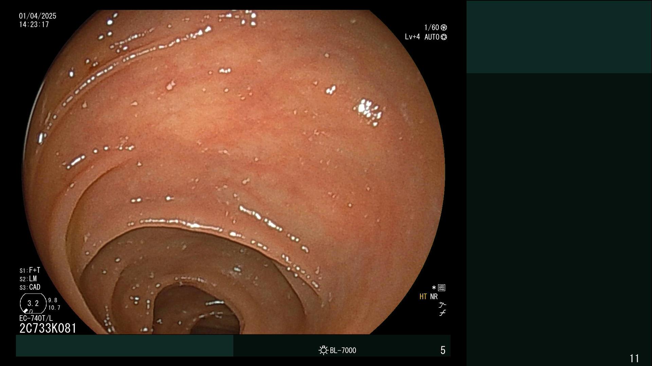Click the BL-7000 light source label
This screenshot has width=652, height=366.
[343, 350]
